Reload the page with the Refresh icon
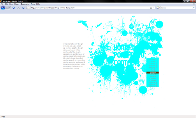 [x=14, y=8]
